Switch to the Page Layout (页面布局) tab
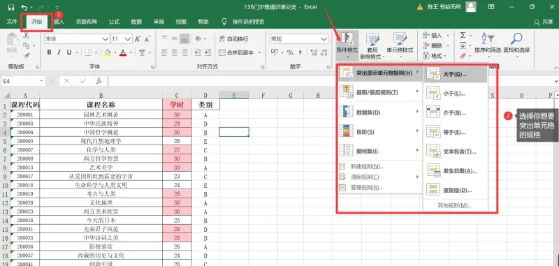 (86, 22)
